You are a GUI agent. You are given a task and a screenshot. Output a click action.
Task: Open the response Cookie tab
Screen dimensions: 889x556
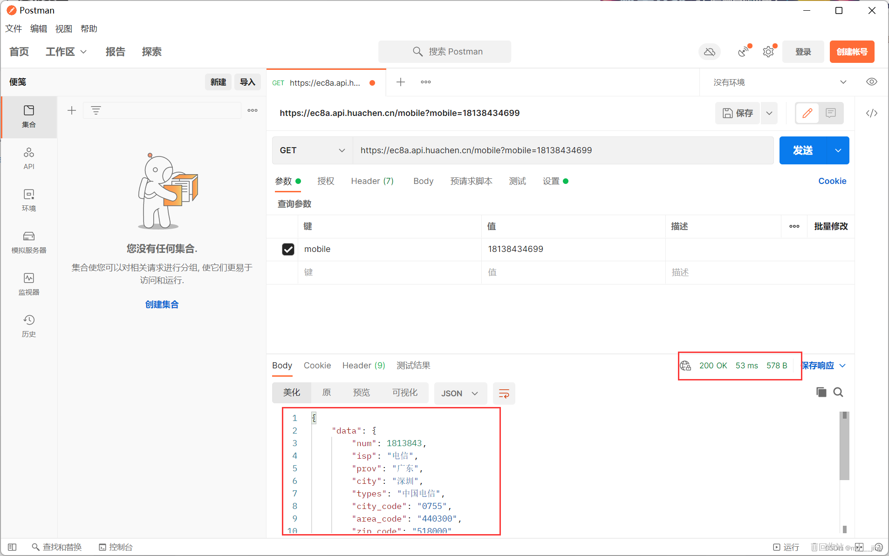[317, 366]
